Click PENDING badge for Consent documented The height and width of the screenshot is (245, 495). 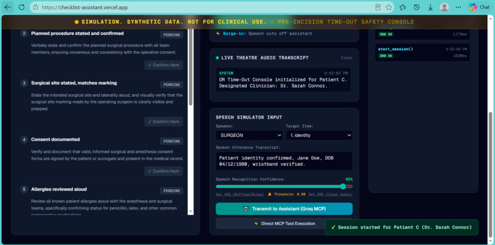171,141
